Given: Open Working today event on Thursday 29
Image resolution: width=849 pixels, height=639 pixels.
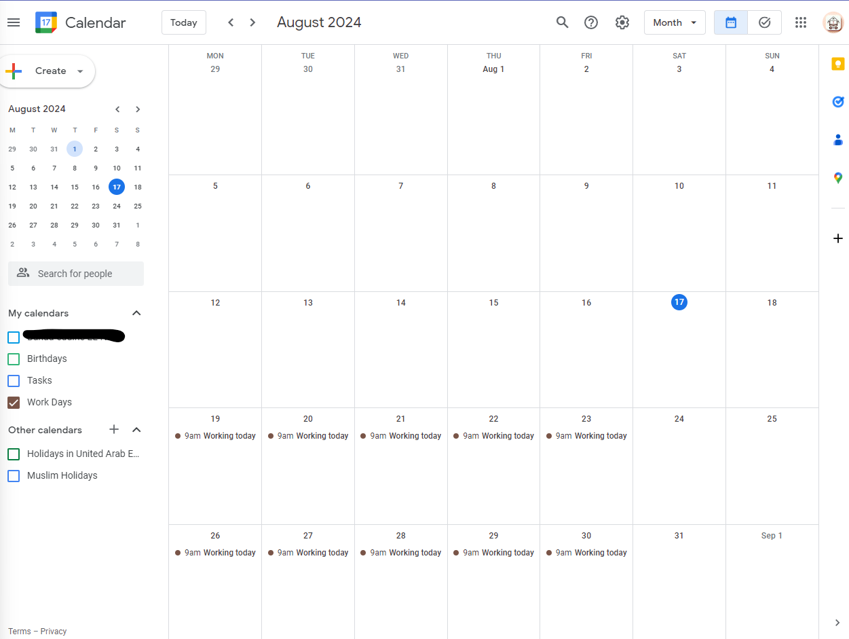Looking at the screenshot, I should coord(493,553).
